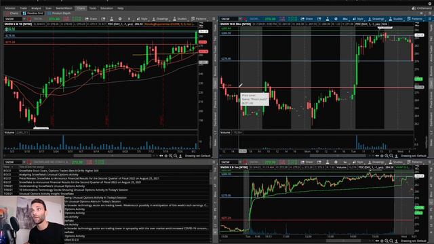
Task: Click the detach window icon in top-right chart
Action: [x=319, y=19]
